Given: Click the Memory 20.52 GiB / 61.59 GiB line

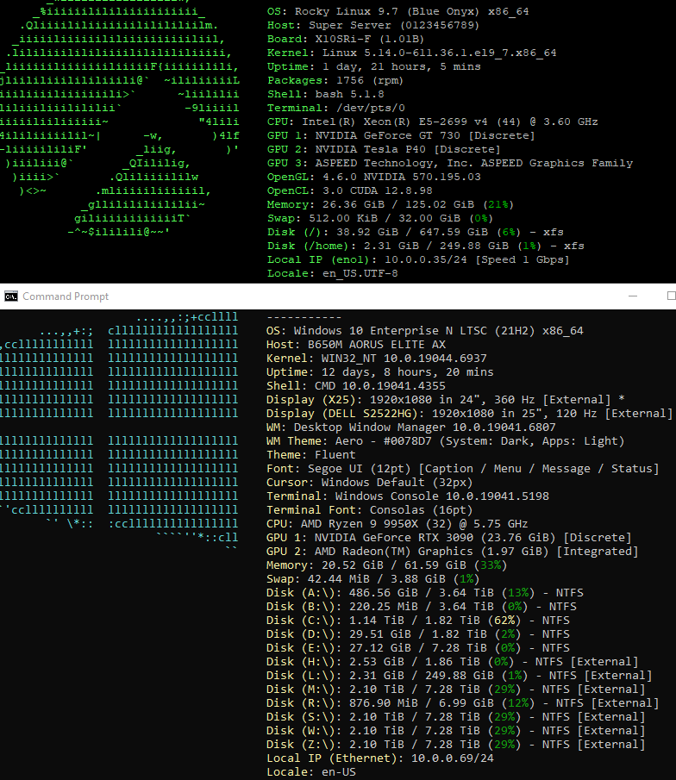Looking at the screenshot, I should (387, 565).
